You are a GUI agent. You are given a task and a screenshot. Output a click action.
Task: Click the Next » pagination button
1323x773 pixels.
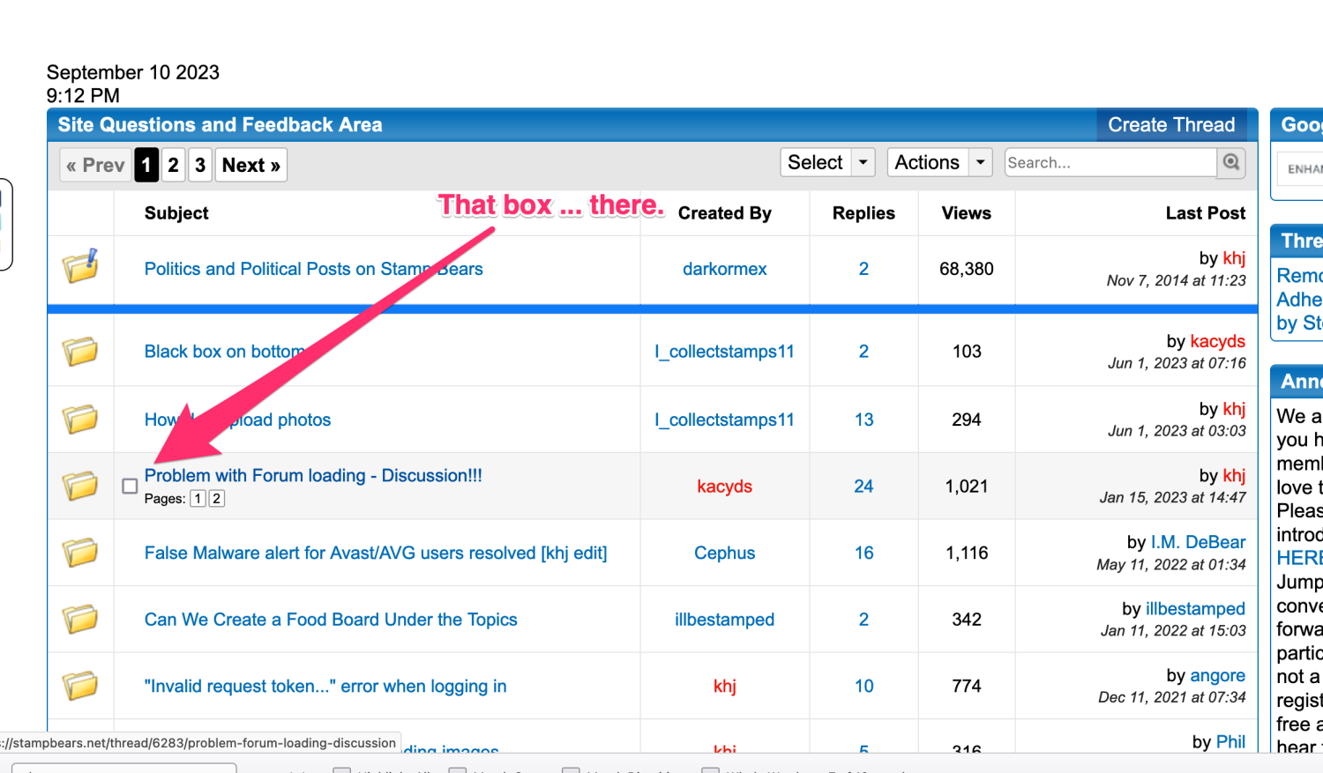[250, 165]
